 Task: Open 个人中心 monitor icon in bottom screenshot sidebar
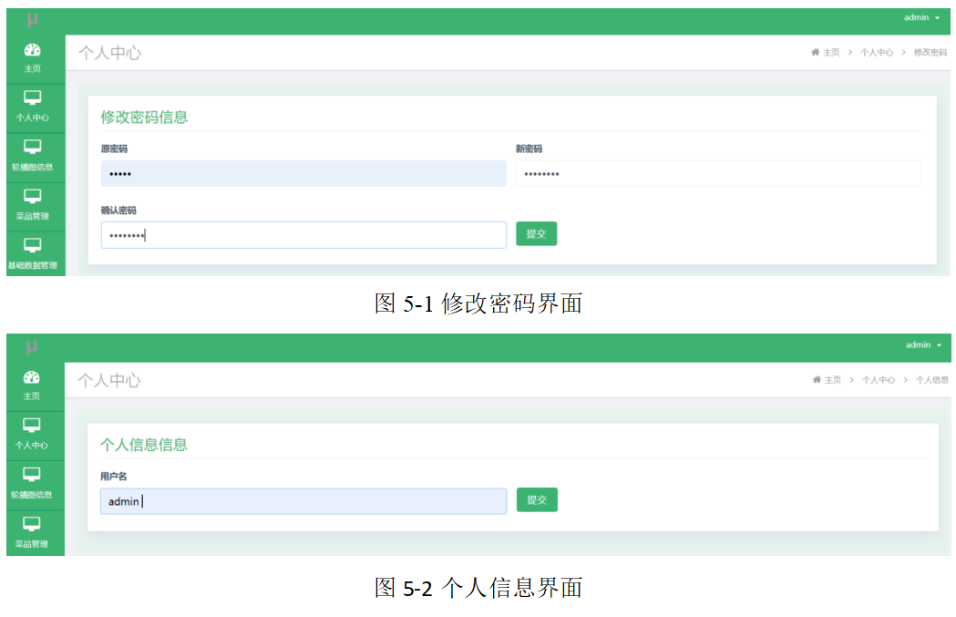click(x=32, y=425)
